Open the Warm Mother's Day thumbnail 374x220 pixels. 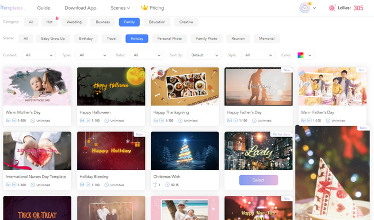point(37,86)
